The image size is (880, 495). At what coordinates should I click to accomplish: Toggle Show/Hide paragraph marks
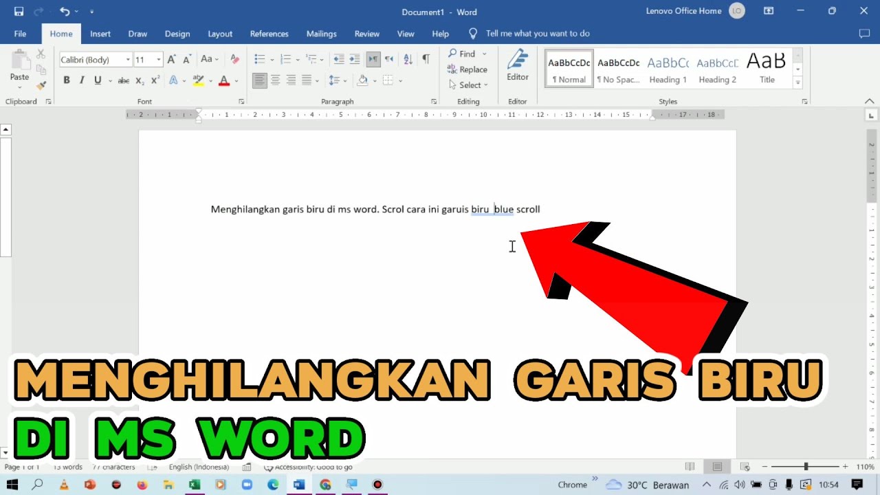(426, 59)
